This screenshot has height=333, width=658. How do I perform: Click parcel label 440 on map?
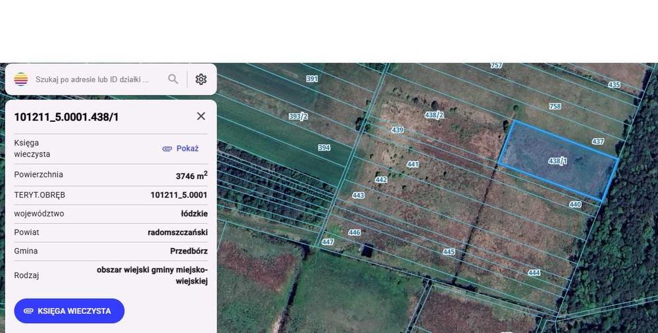[575, 204]
